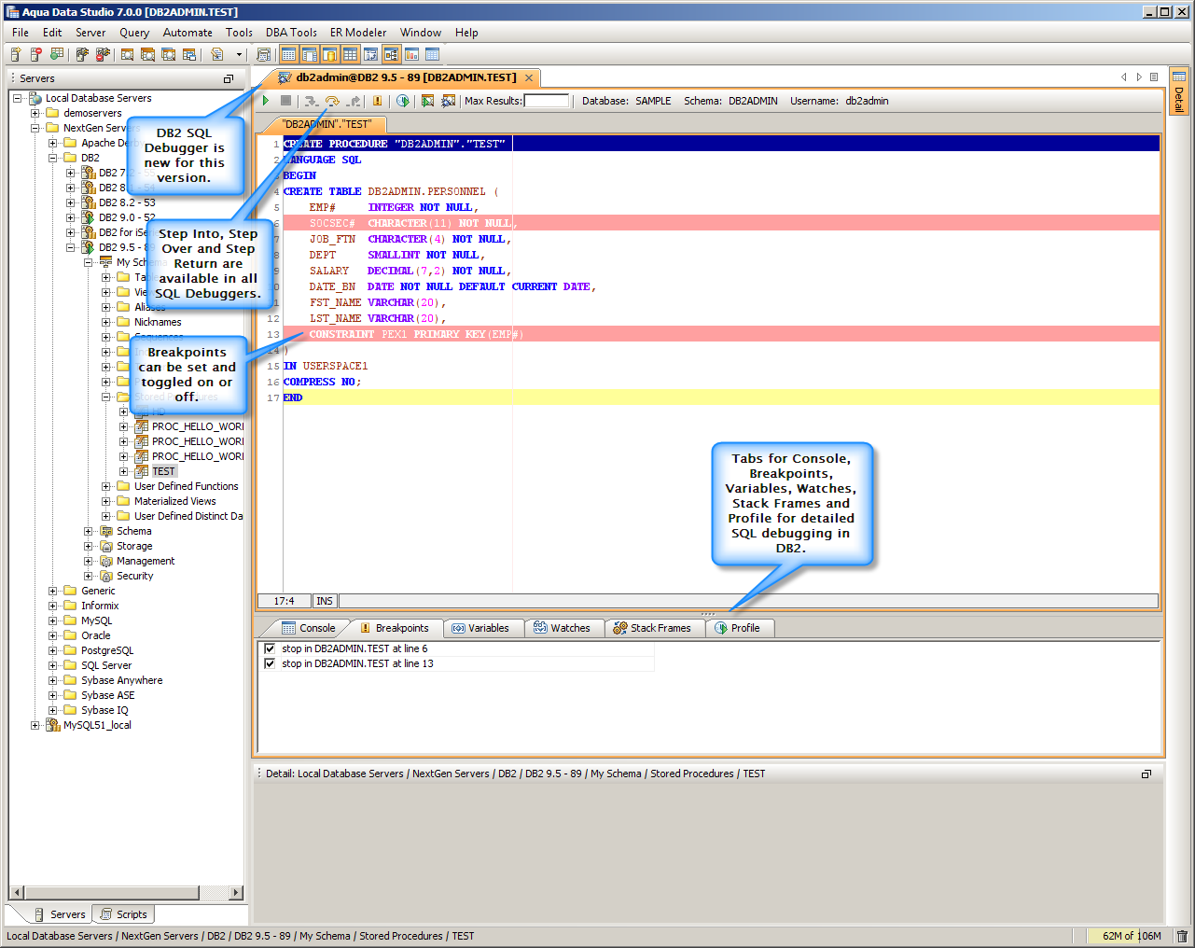The height and width of the screenshot is (948, 1195).
Task: Click the table with yellow cylinder toolbar icon
Action: (329, 55)
